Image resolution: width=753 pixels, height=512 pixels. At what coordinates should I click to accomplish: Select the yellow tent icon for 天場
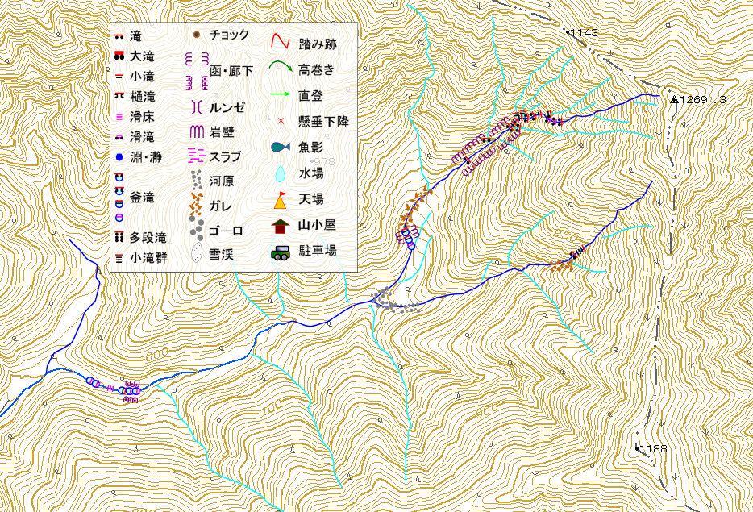pos(280,200)
